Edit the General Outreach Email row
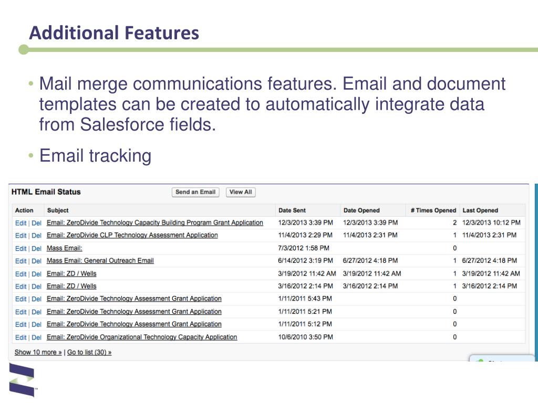Viewport: 538px width, 403px height. pos(20,261)
